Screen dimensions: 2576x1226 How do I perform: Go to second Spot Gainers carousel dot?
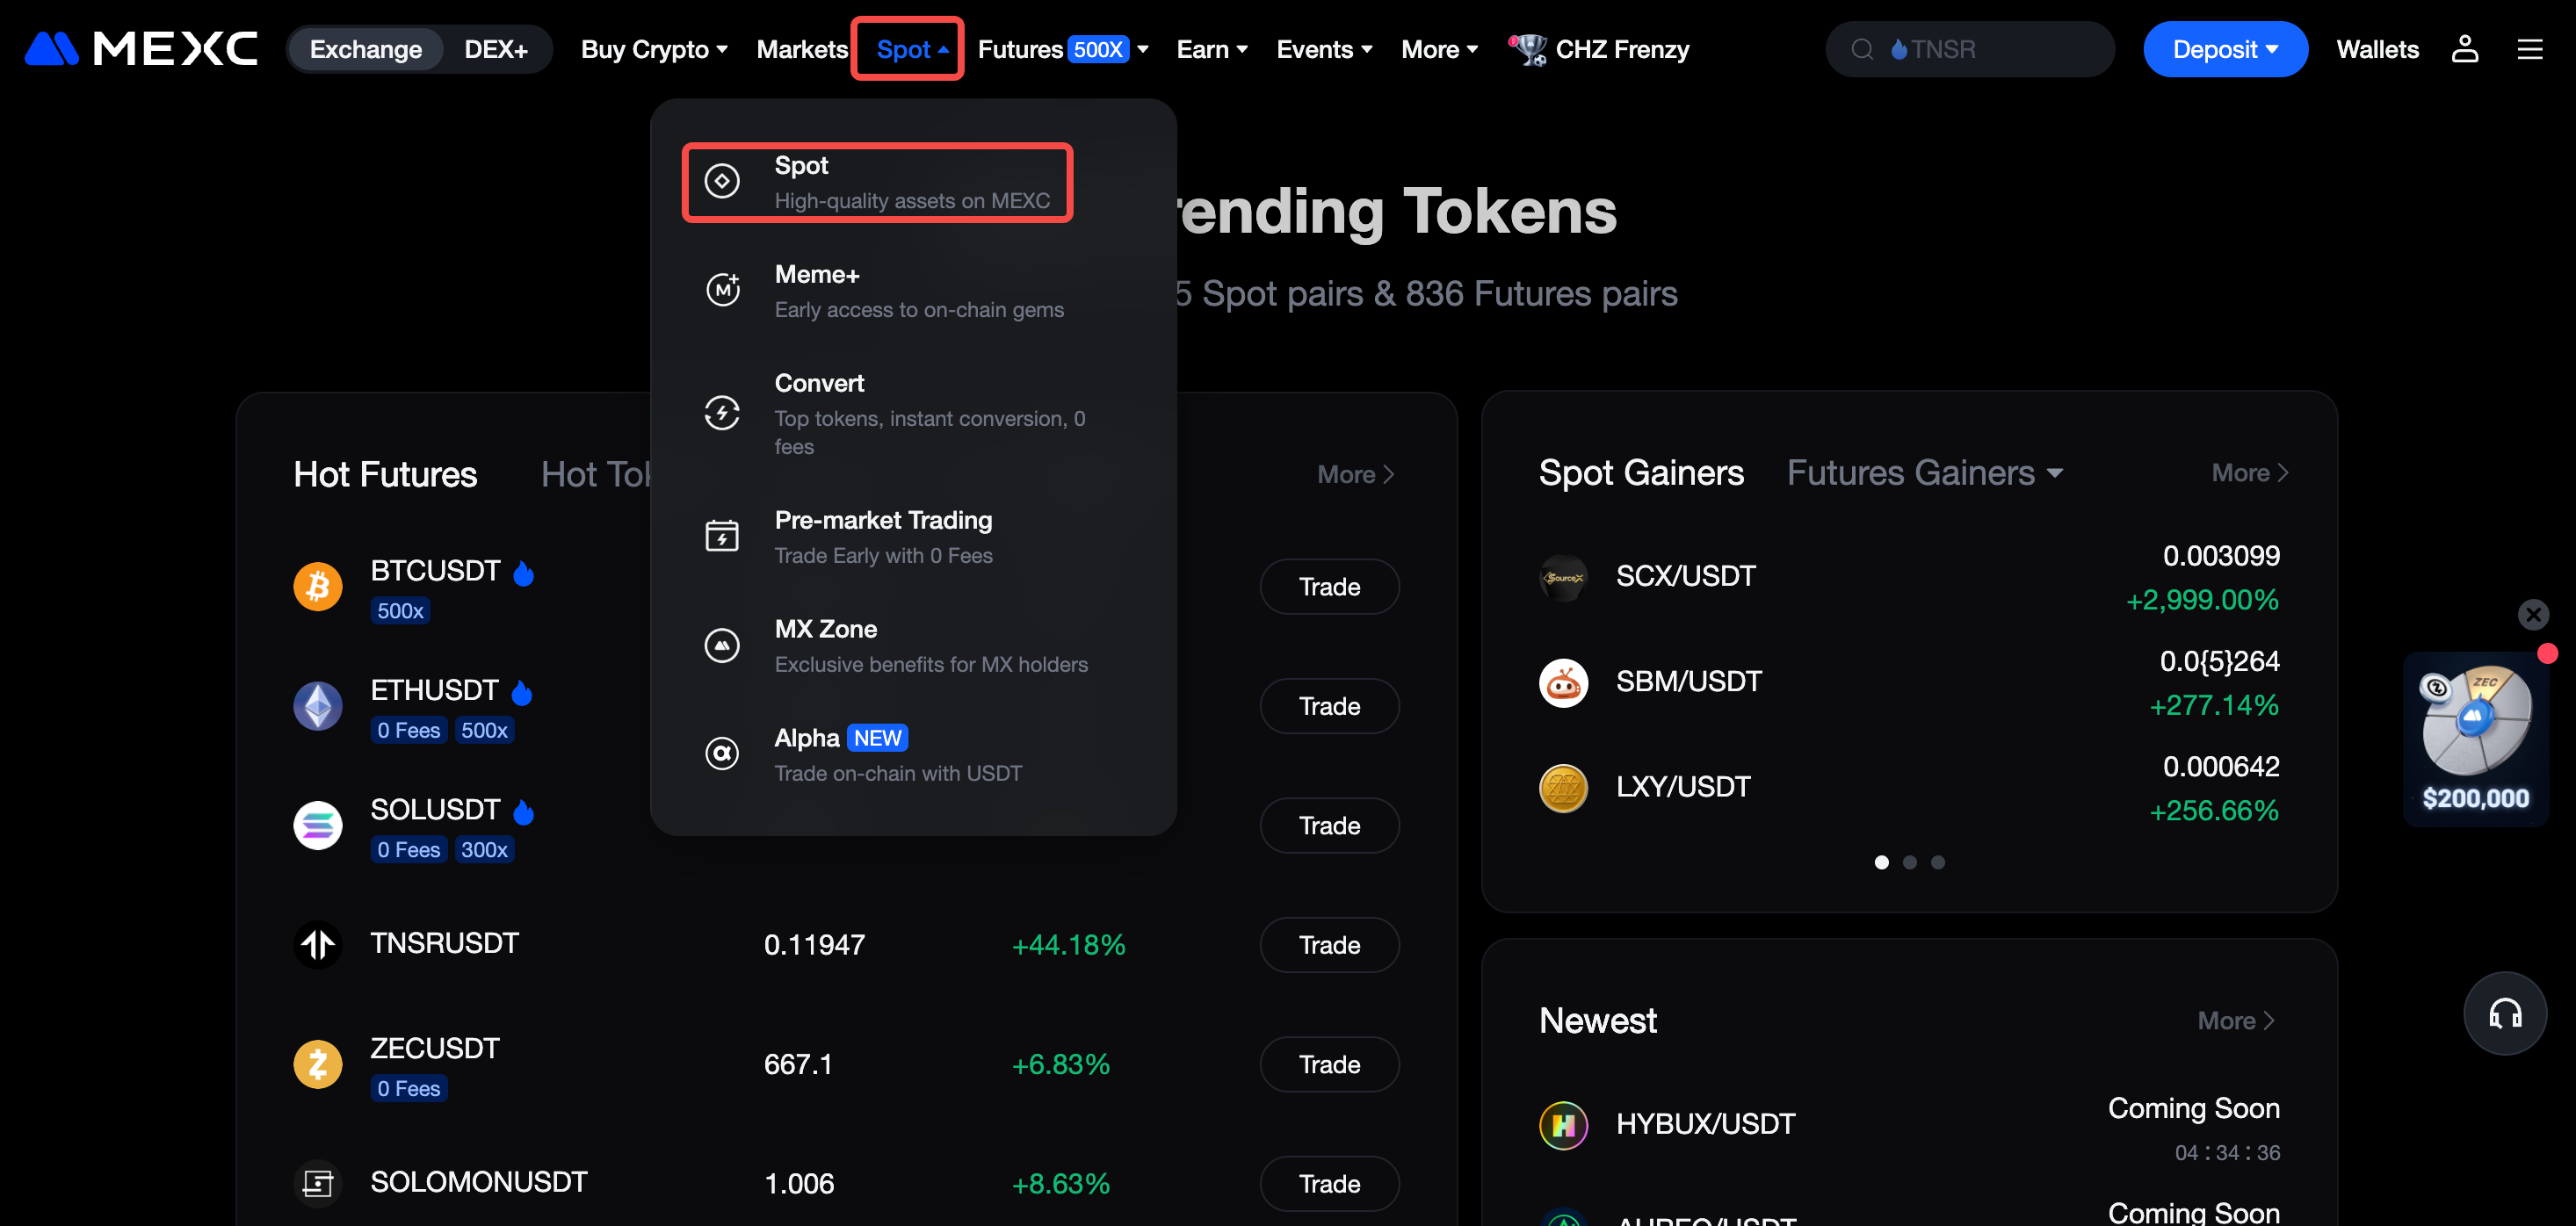[x=1909, y=862]
